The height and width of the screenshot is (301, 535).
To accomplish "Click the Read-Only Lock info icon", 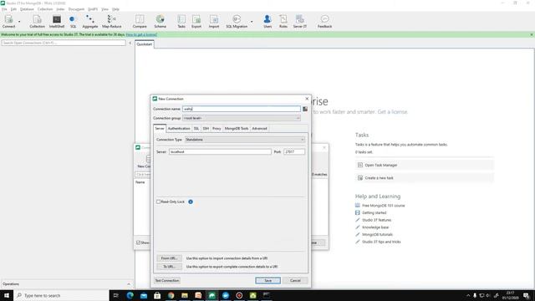I will click(191, 202).
